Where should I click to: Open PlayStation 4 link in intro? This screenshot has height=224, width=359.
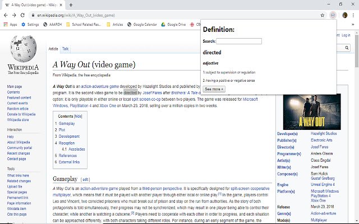tap(80, 106)
